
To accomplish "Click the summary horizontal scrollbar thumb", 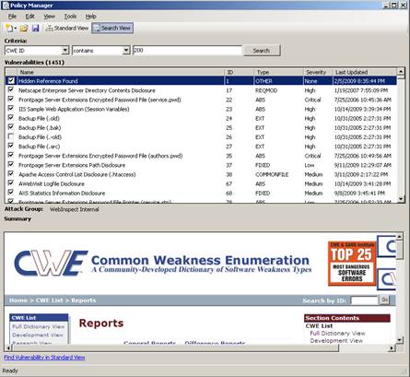I will [x=175, y=348].
